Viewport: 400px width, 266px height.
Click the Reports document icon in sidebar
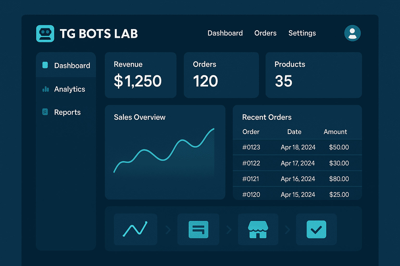click(45, 112)
